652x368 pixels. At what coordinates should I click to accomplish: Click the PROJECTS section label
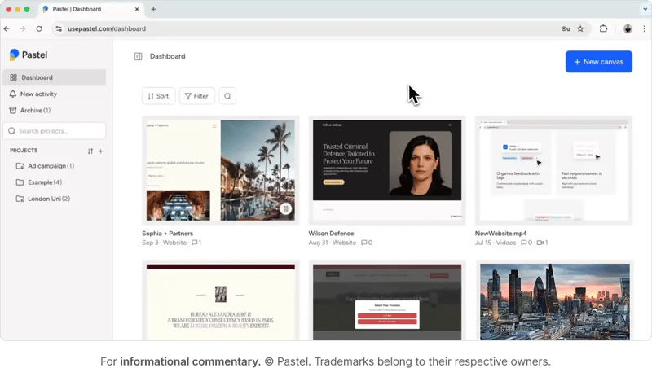pyautogui.click(x=24, y=151)
